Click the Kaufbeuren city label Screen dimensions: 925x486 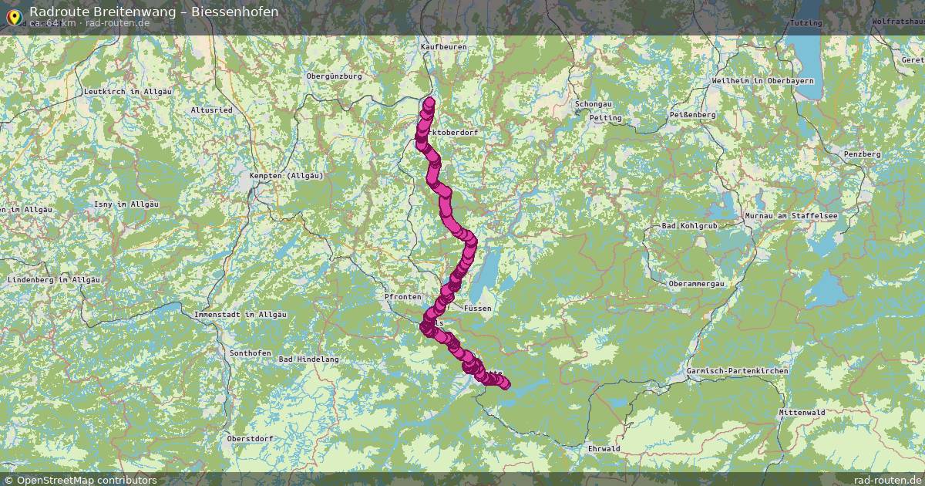(444, 47)
